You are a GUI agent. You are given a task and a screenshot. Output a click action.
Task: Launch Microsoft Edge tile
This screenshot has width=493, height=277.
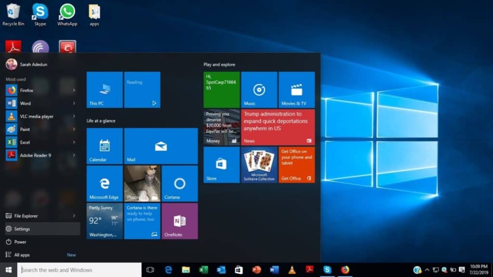[x=104, y=184]
